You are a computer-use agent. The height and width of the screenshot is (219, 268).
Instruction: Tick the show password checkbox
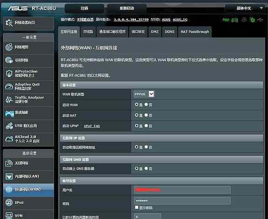136,207
